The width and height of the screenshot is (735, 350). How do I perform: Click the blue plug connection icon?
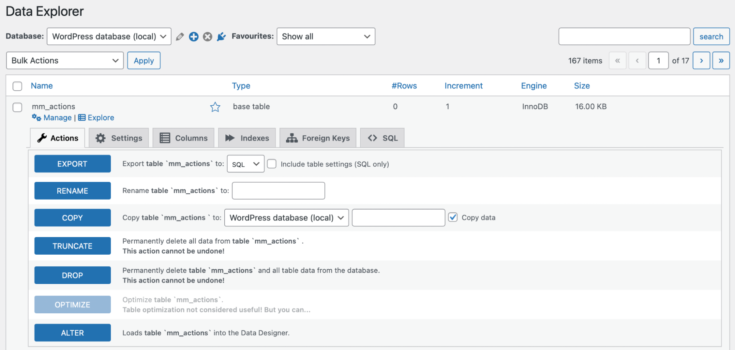click(221, 37)
